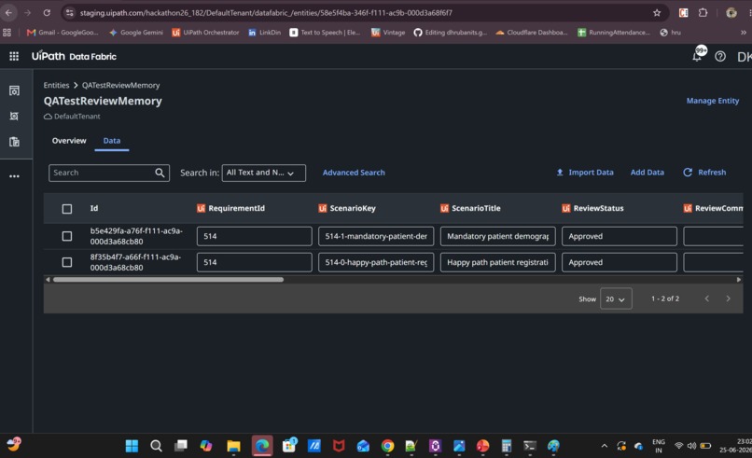The height and width of the screenshot is (458, 752).
Task: Click the first sidebar entities icon
Action: [x=14, y=90]
